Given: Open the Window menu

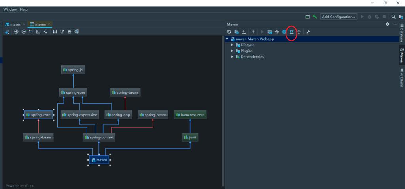Looking at the screenshot, I should click(x=10, y=9).
